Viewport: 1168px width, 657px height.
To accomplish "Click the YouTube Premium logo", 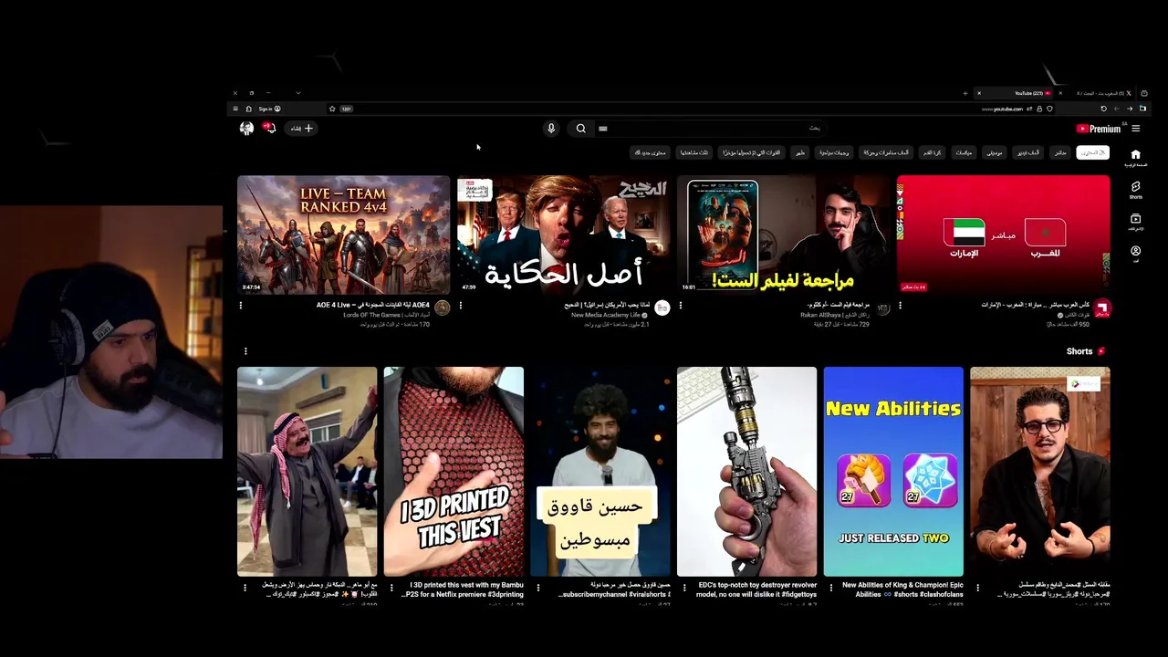I will pos(1099,129).
